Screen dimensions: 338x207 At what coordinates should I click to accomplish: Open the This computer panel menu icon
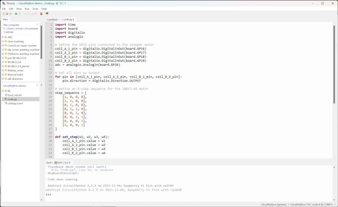[38, 25]
